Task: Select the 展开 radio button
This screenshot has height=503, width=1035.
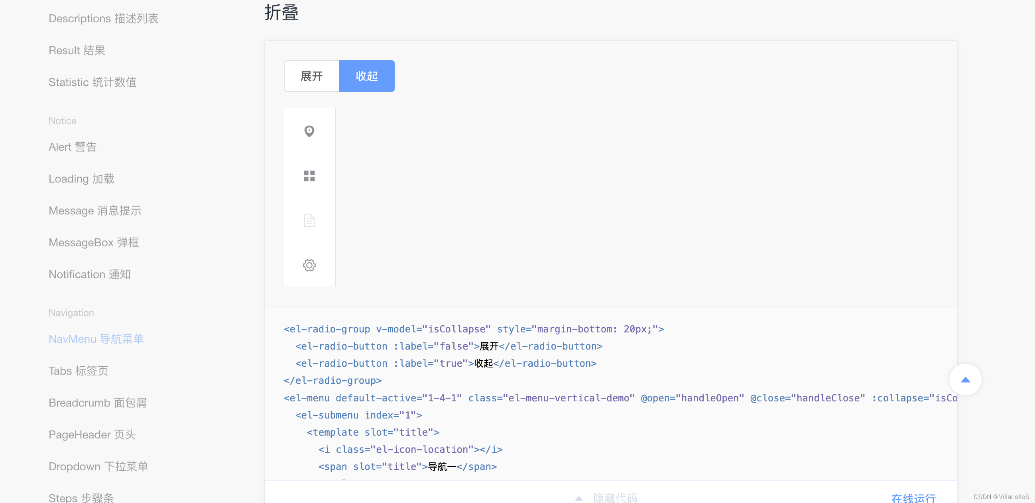Action: click(311, 77)
